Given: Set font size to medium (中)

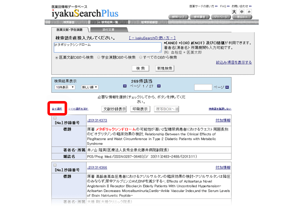Looking at the screenshot, I should pos(242,12).
